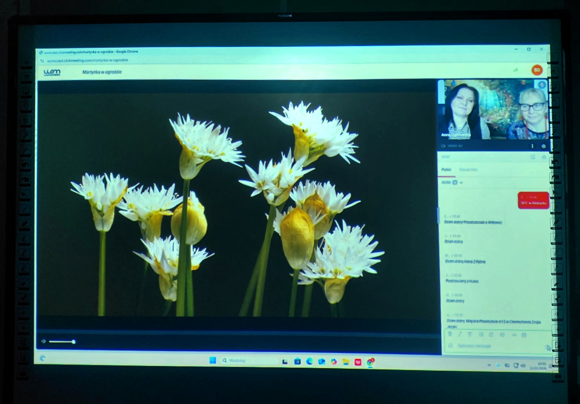Open the emoji picker in message box
This screenshot has height=404, width=580.
(x=450, y=346)
